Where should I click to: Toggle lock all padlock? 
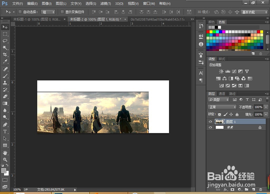pos(237,114)
